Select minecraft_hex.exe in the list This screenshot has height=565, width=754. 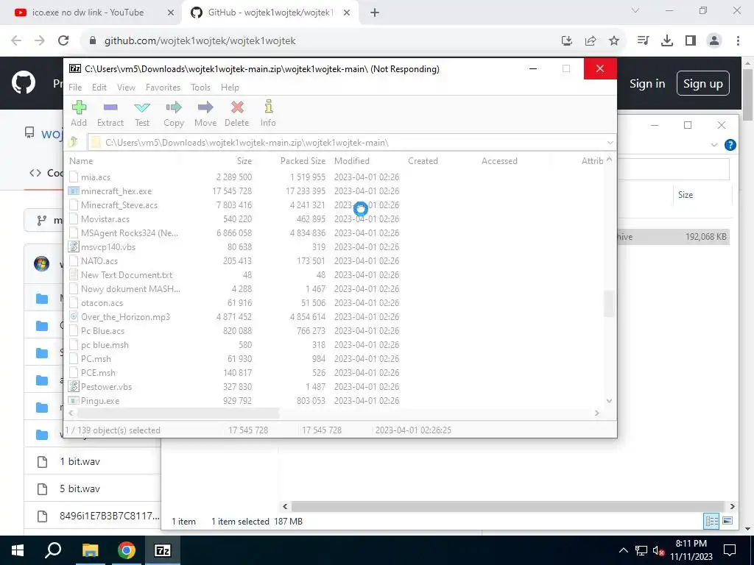coord(117,191)
